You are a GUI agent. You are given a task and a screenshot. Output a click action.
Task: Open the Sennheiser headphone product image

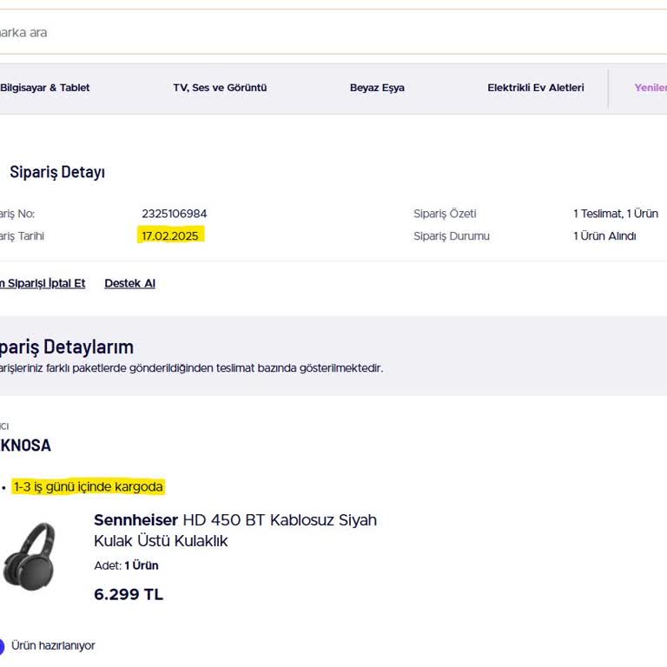pos(29,556)
